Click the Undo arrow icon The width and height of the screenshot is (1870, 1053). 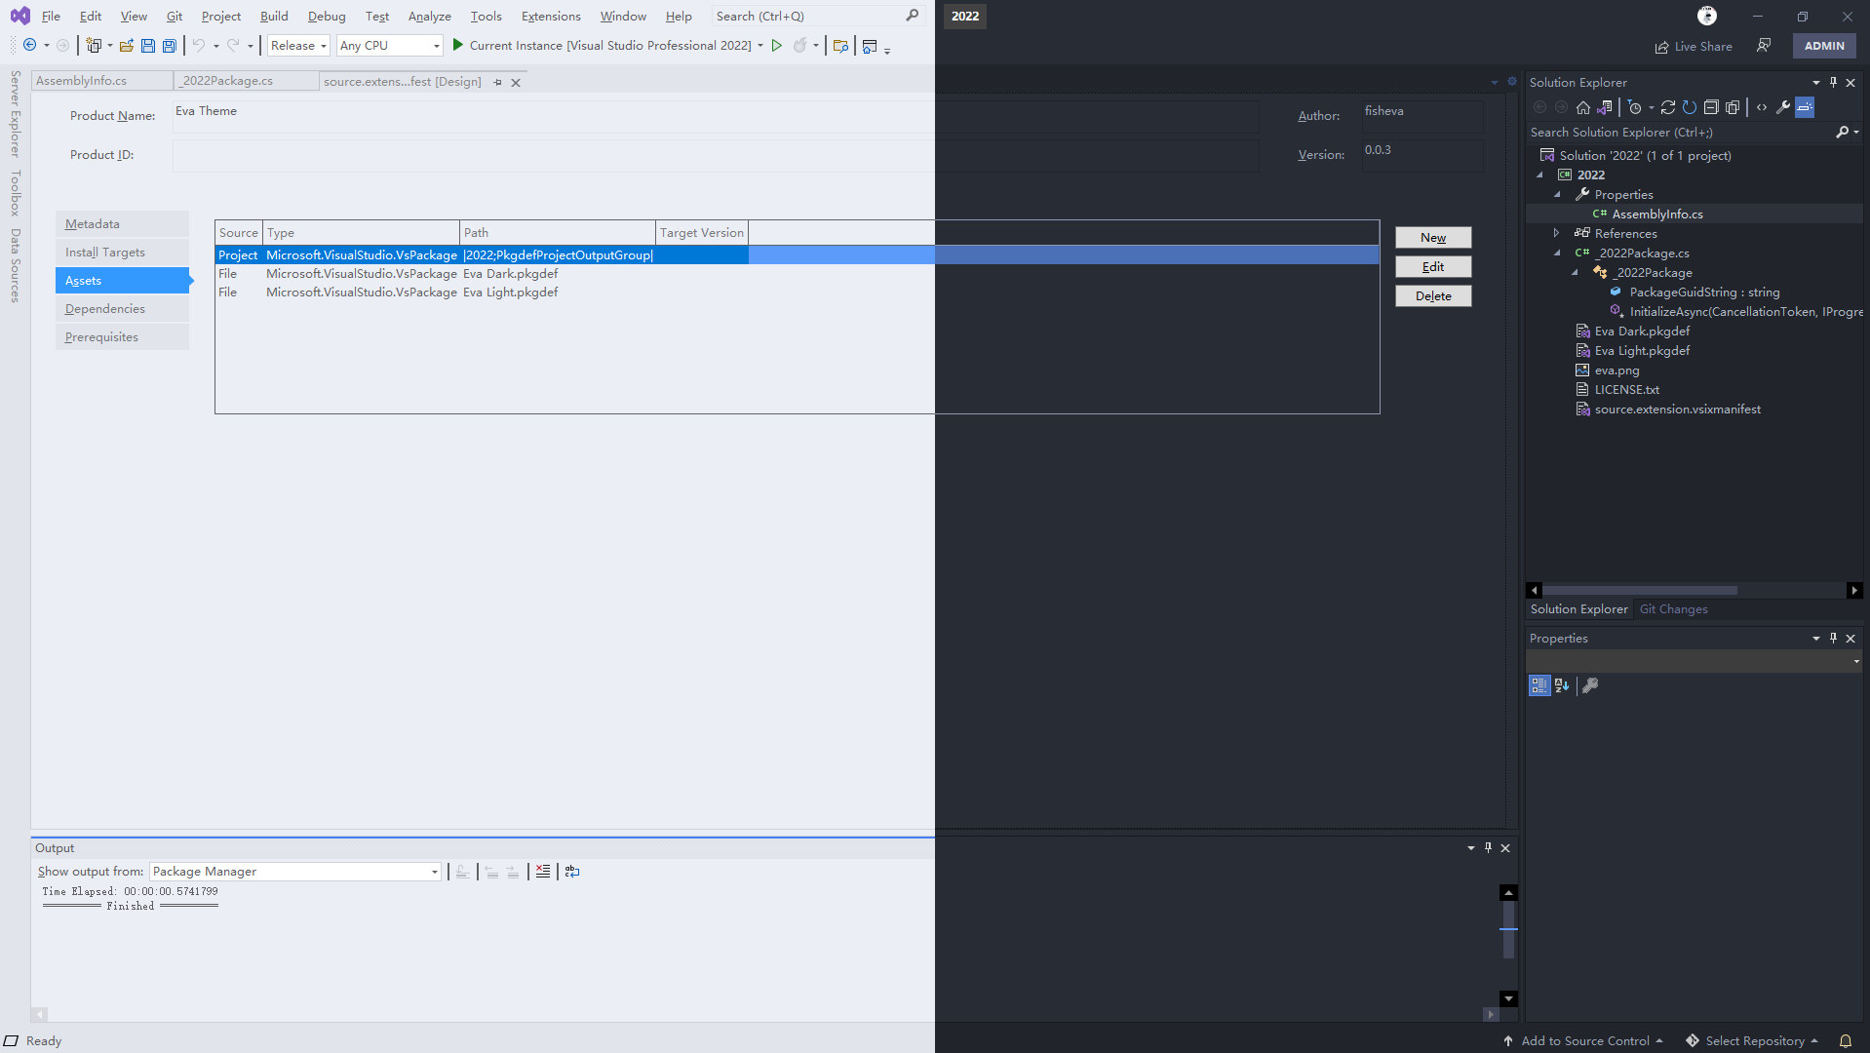click(199, 46)
